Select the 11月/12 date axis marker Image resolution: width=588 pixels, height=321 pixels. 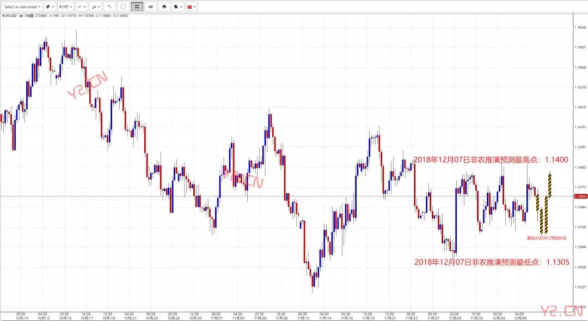pyautogui.click(x=303, y=316)
